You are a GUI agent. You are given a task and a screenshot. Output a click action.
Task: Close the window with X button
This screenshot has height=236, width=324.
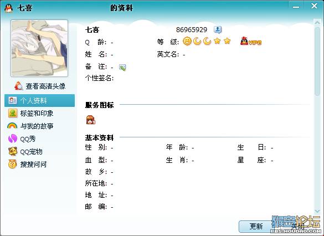[x=314, y=6]
